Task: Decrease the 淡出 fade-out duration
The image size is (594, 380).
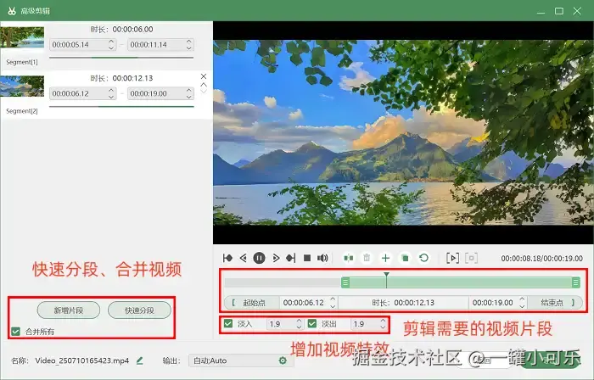Action: pos(383,327)
